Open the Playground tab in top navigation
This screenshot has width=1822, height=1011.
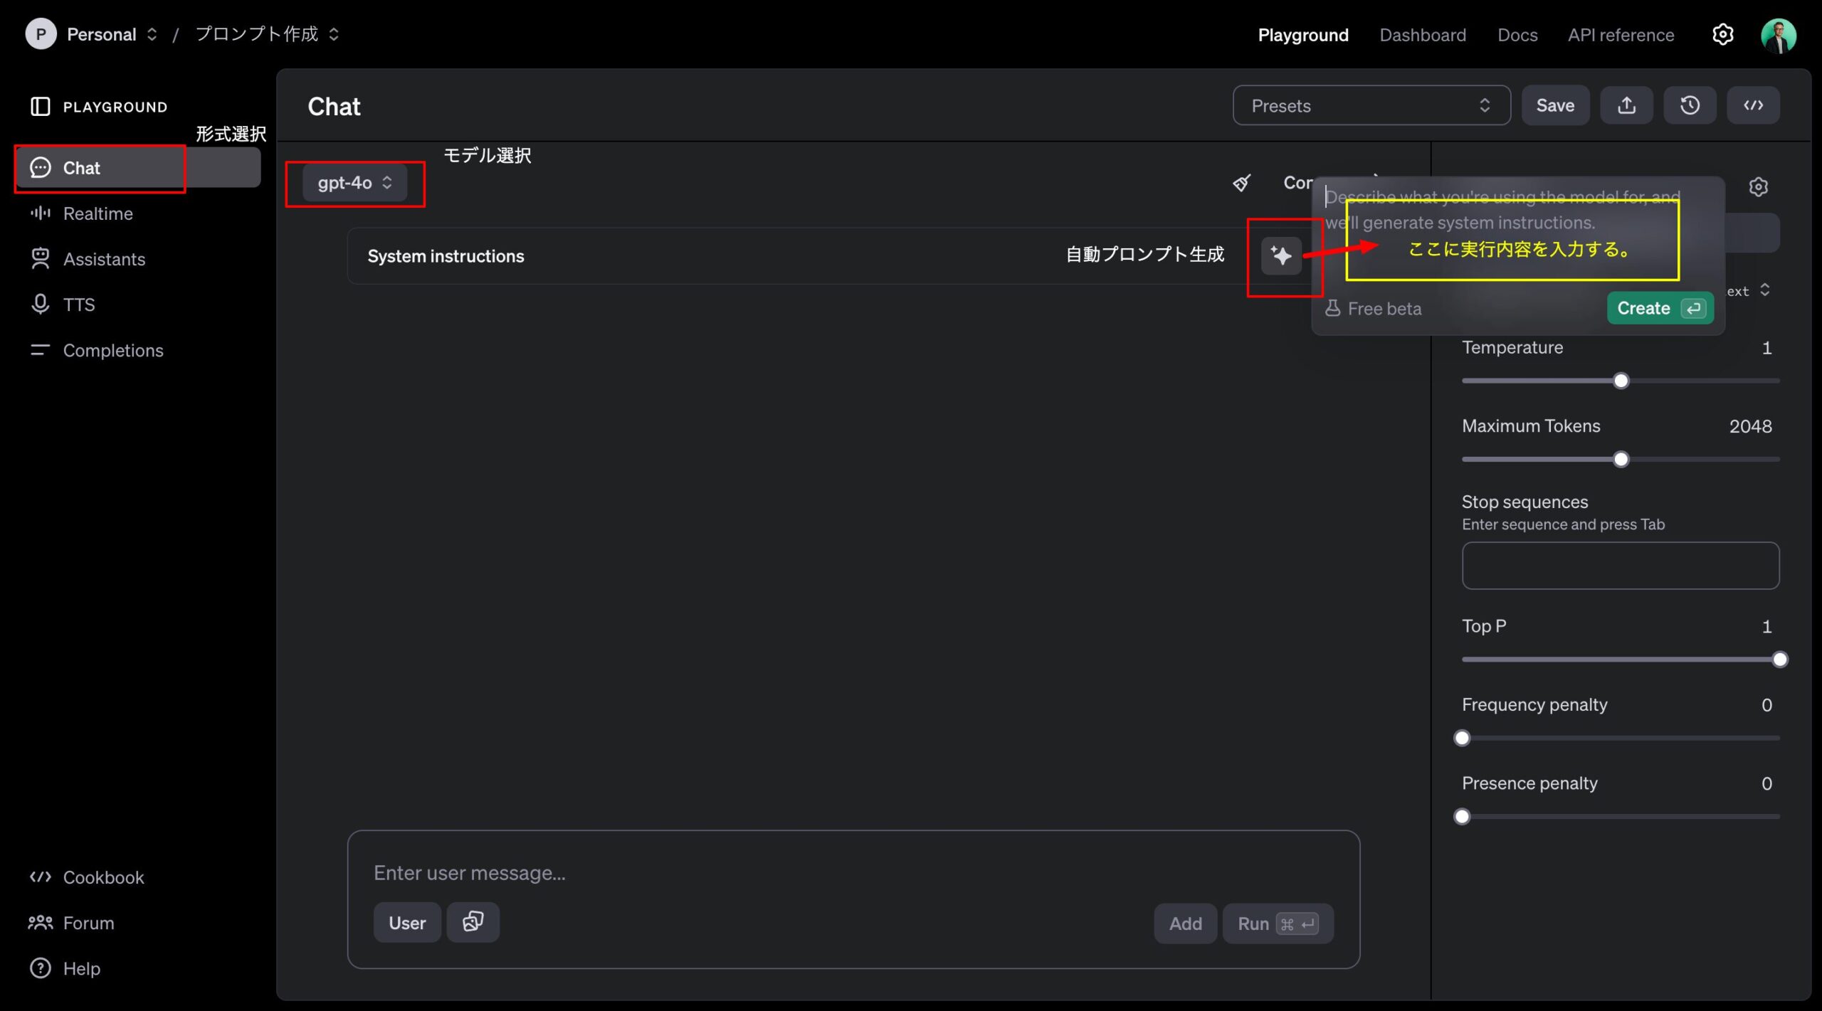[1302, 34]
